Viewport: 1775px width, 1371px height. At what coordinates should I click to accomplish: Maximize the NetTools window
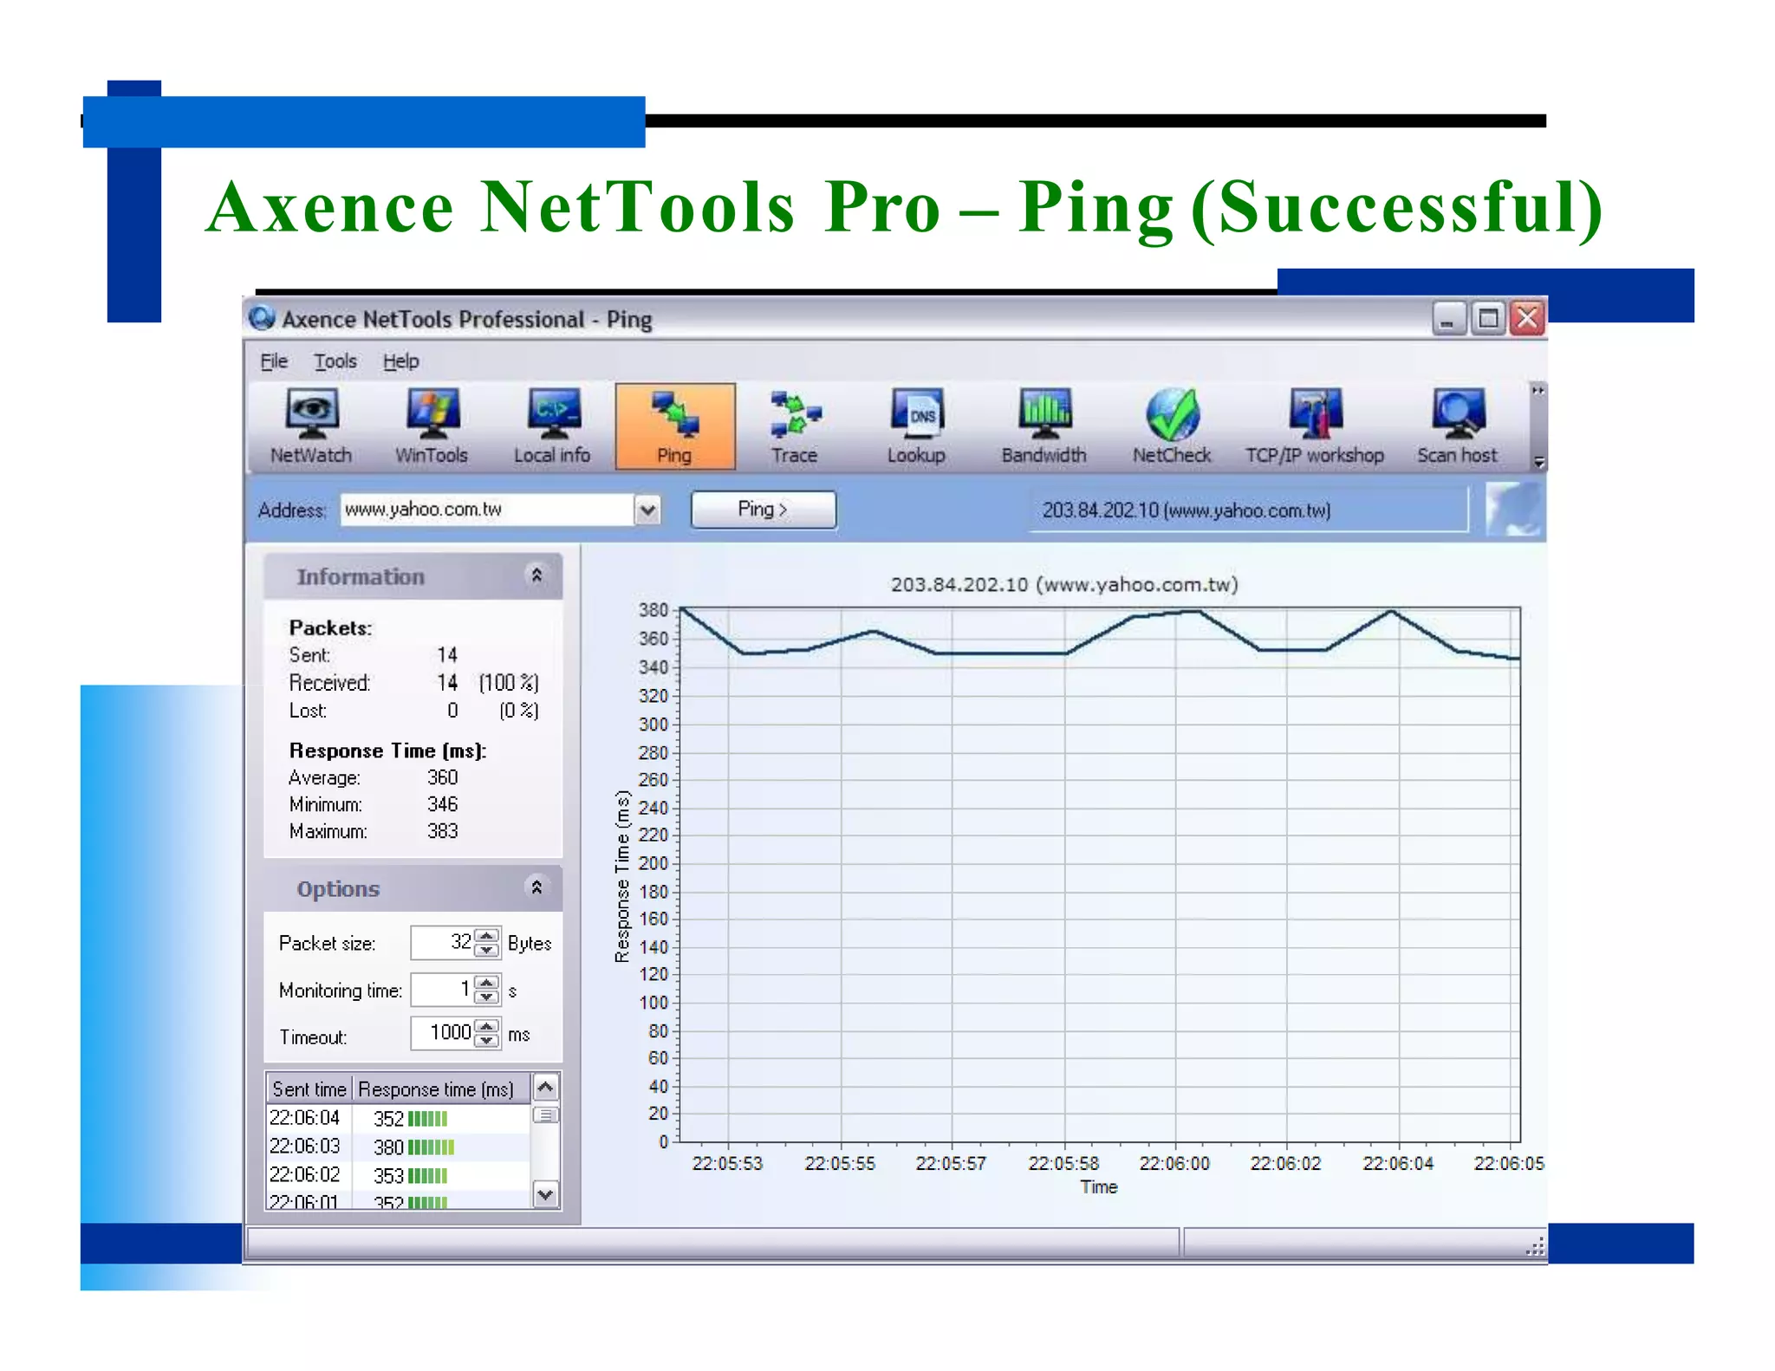pyautogui.click(x=1488, y=319)
